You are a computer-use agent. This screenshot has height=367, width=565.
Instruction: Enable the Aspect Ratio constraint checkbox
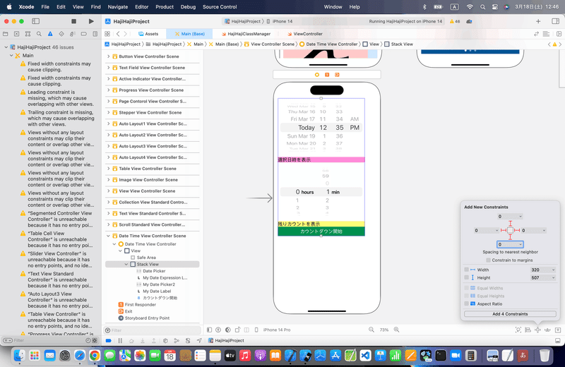467,303
